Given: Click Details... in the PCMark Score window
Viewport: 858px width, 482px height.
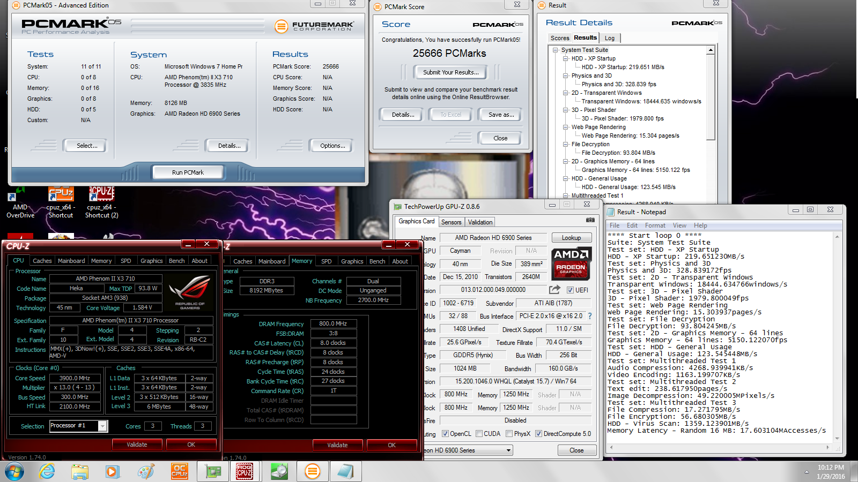Looking at the screenshot, I should (403, 115).
